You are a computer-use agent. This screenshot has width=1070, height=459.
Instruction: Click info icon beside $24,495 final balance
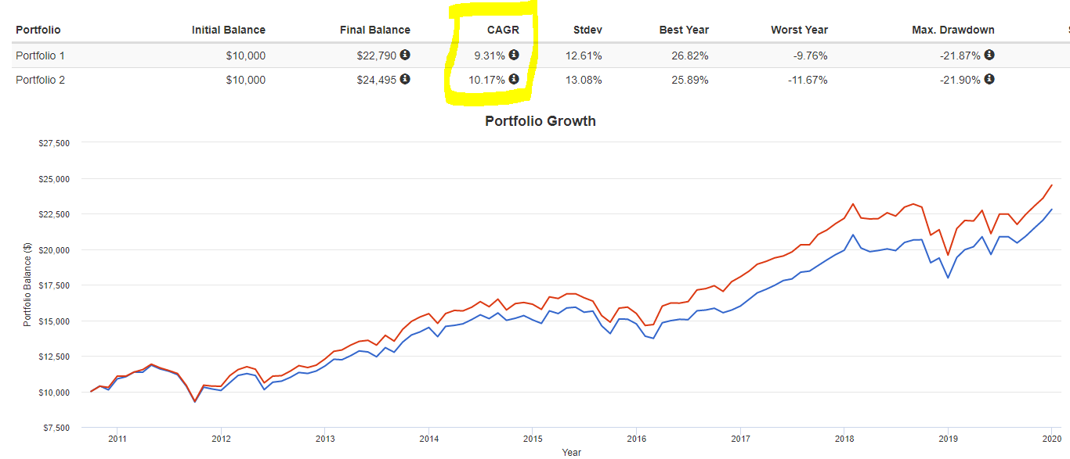point(405,79)
